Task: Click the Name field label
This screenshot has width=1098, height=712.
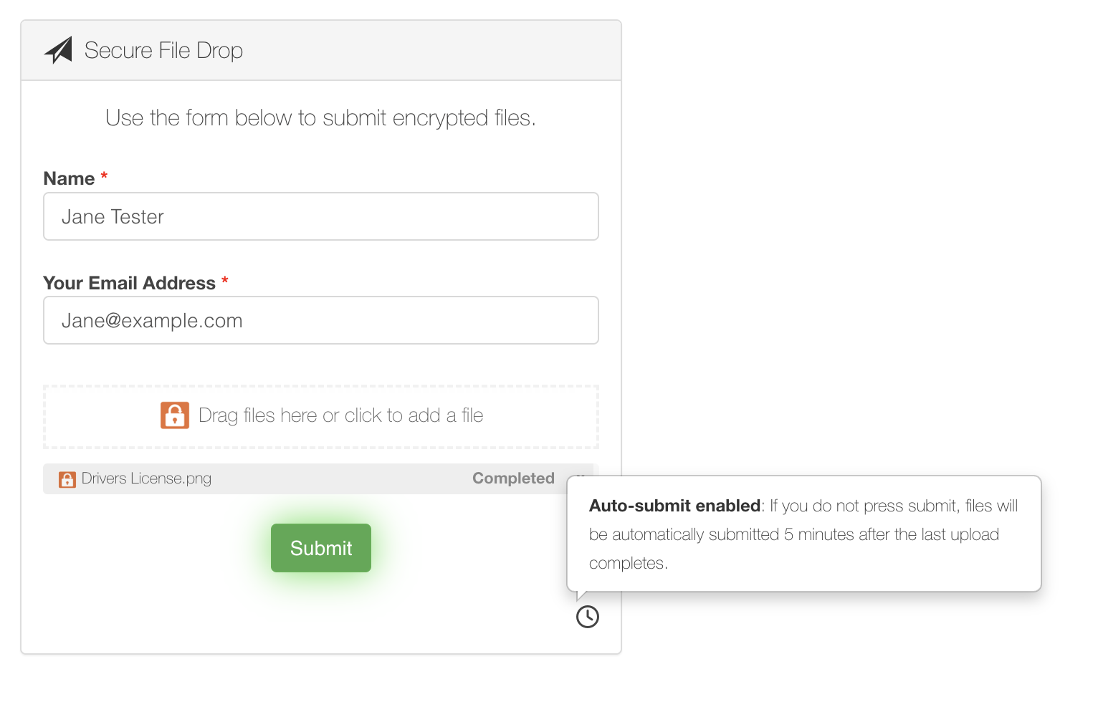Action: pyautogui.click(x=69, y=178)
